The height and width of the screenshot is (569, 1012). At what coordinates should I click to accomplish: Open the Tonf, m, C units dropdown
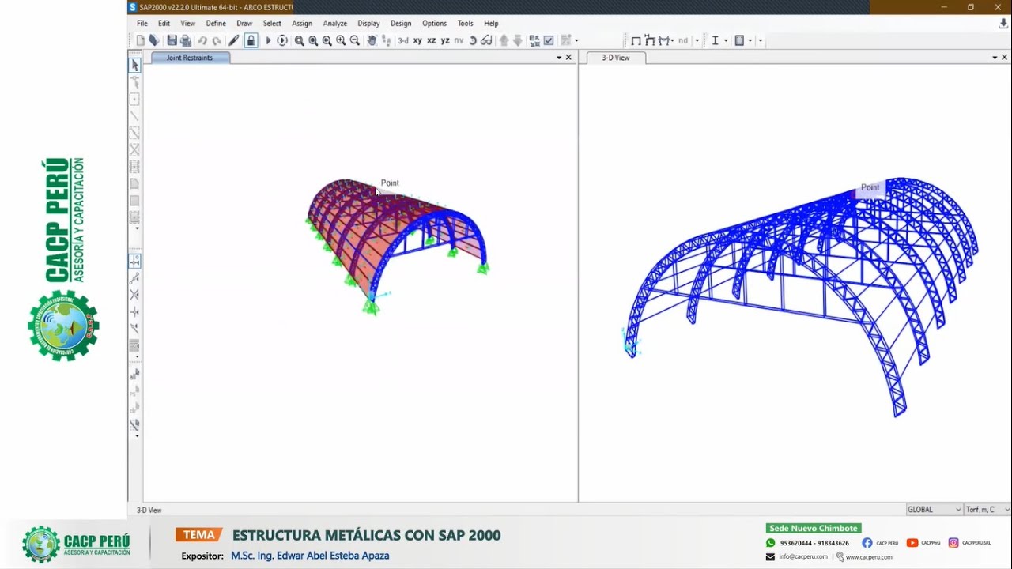(987, 510)
